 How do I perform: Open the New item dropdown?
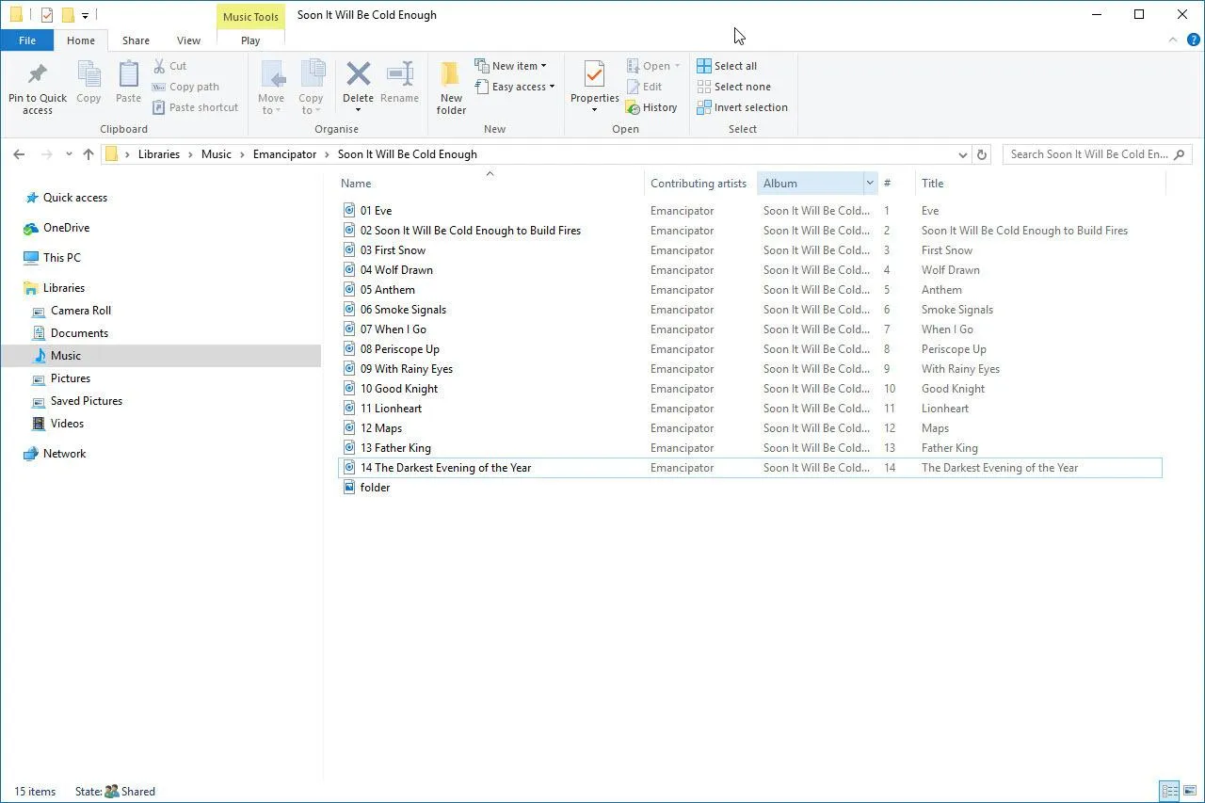tap(511, 66)
